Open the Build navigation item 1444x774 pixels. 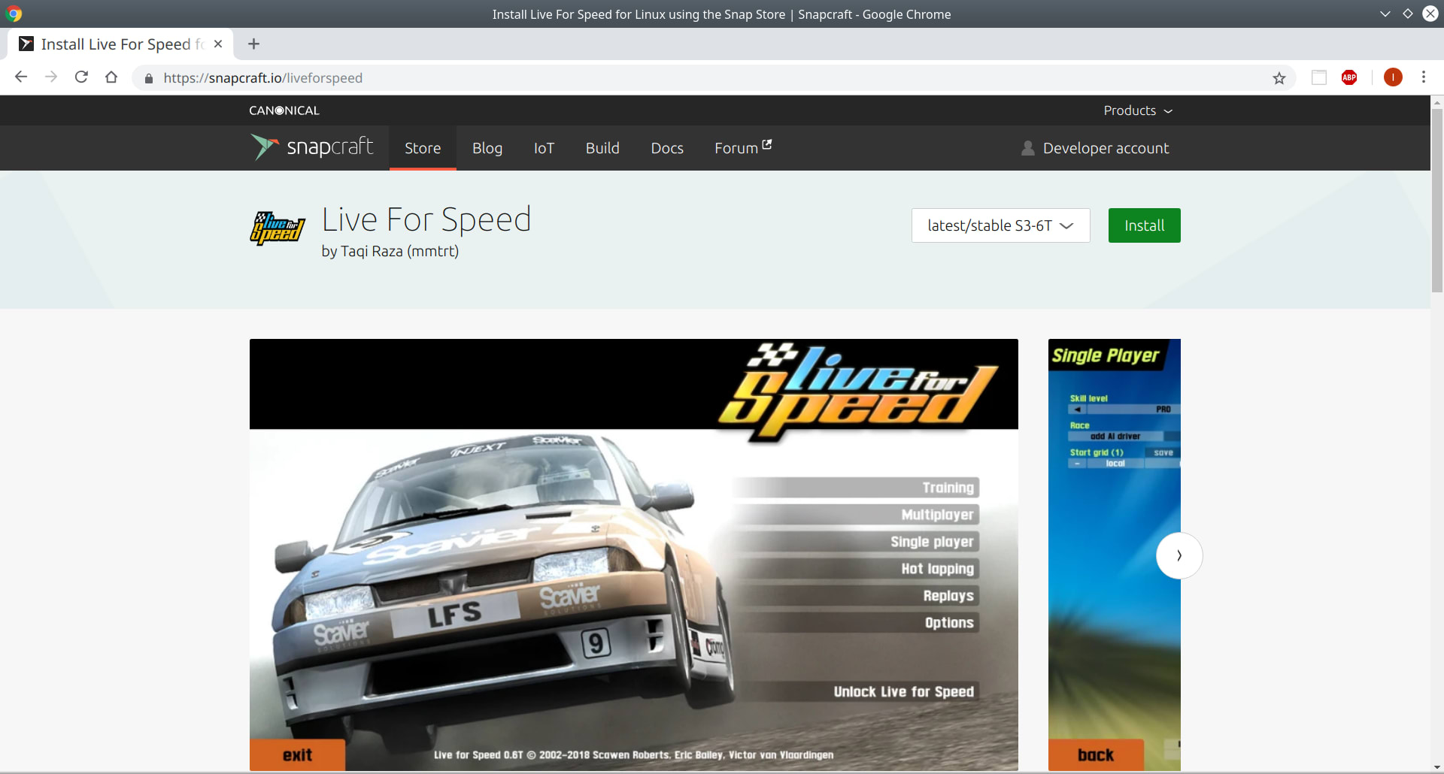click(x=602, y=148)
